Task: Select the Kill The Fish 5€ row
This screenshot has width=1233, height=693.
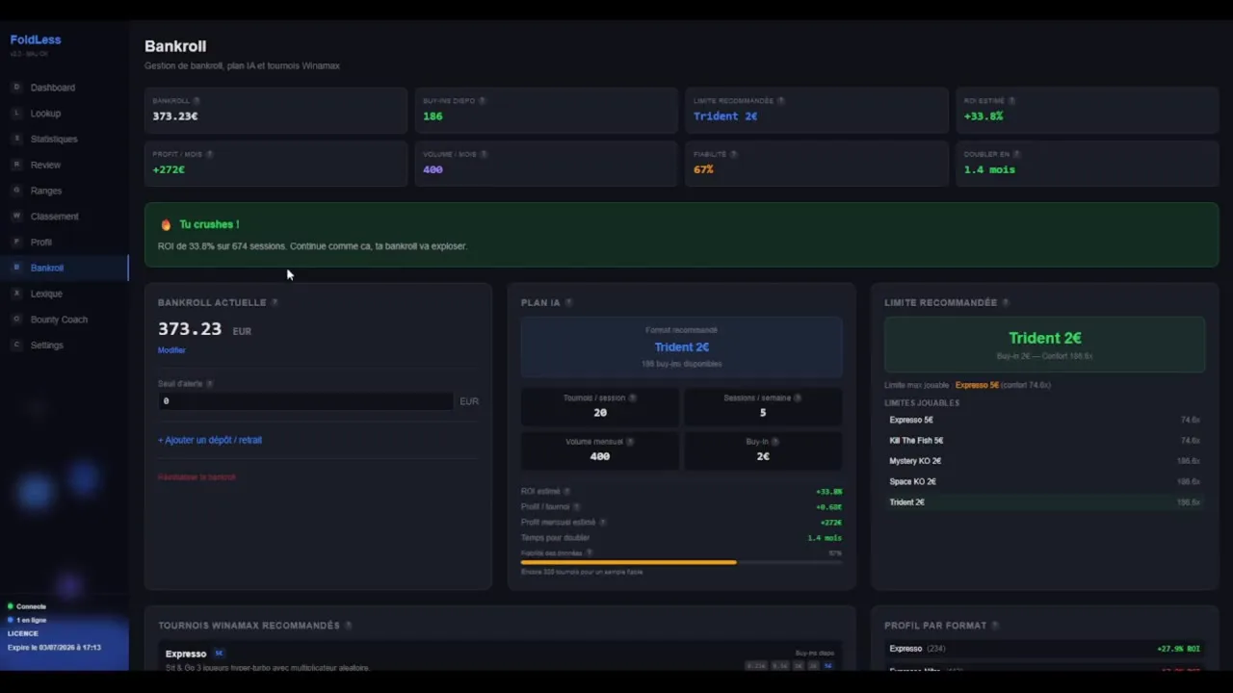Action: coord(1044,441)
